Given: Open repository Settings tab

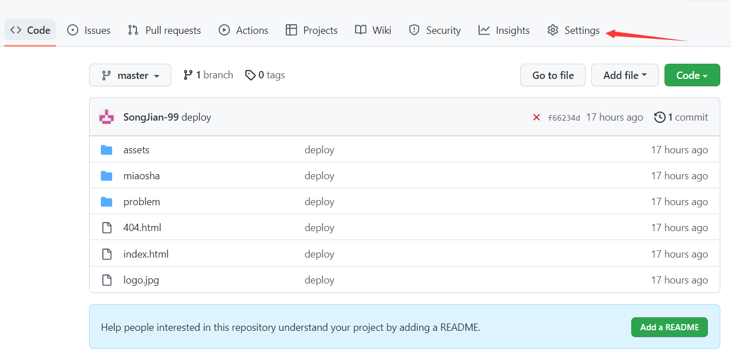Looking at the screenshot, I should (x=573, y=30).
